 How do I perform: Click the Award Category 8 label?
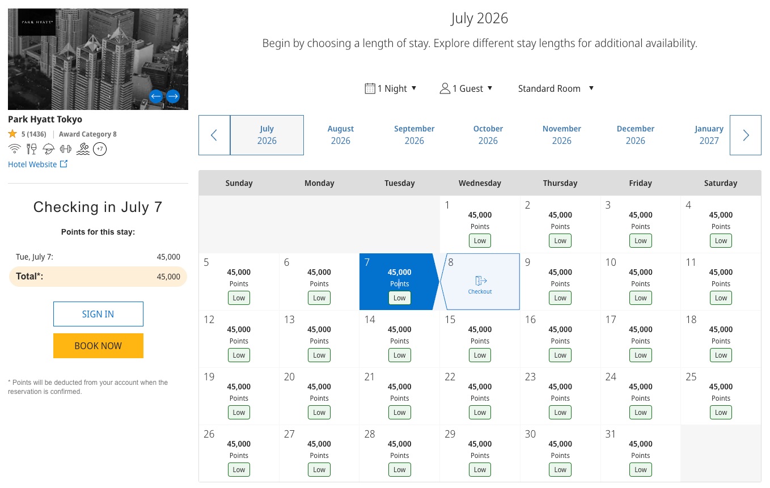[x=88, y=134]
